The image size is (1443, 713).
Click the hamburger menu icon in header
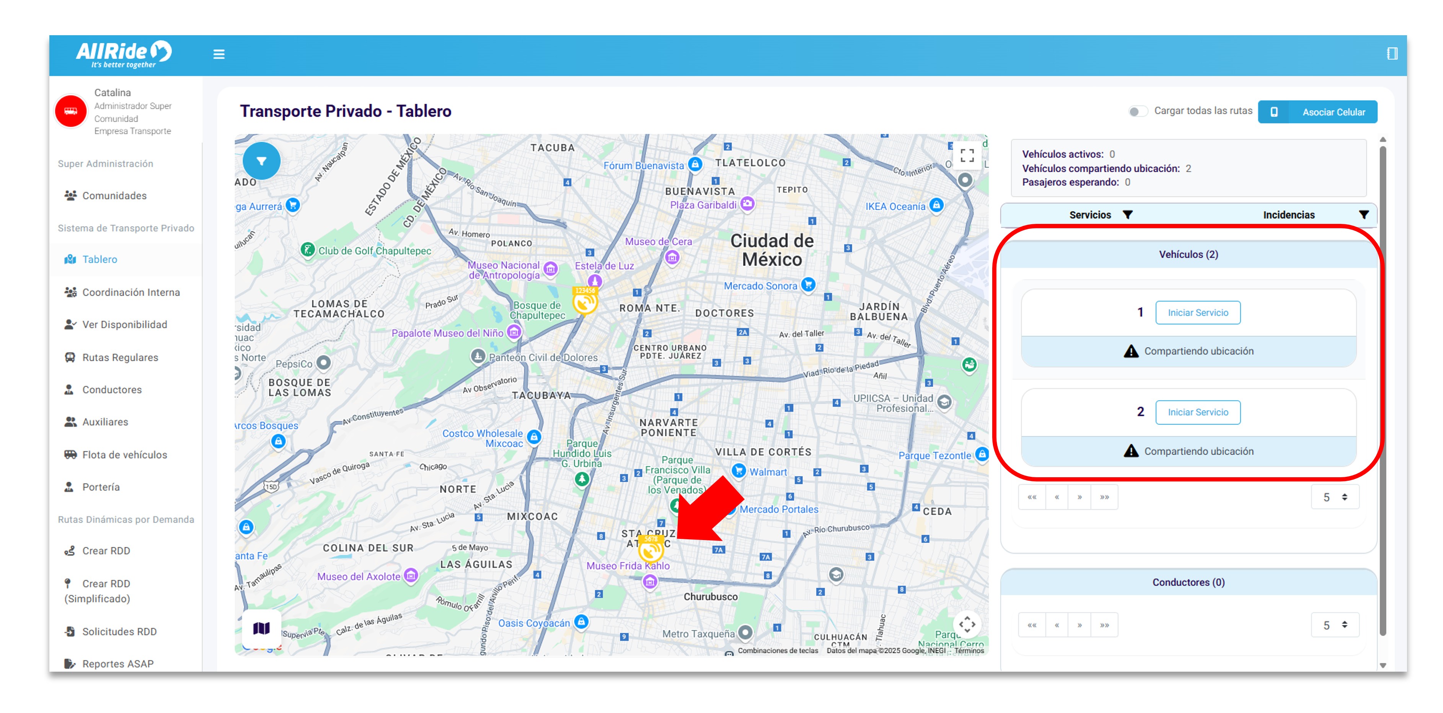click(218, 54)
